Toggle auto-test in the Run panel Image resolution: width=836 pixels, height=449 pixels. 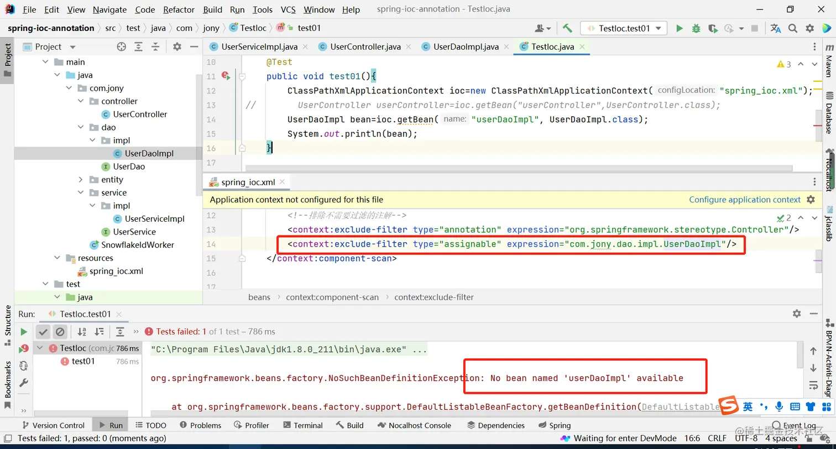click(x=24, y=366)
